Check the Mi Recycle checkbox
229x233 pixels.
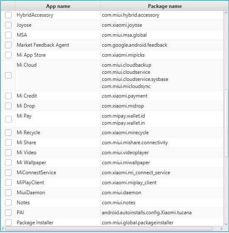click(x=8, y=133)
